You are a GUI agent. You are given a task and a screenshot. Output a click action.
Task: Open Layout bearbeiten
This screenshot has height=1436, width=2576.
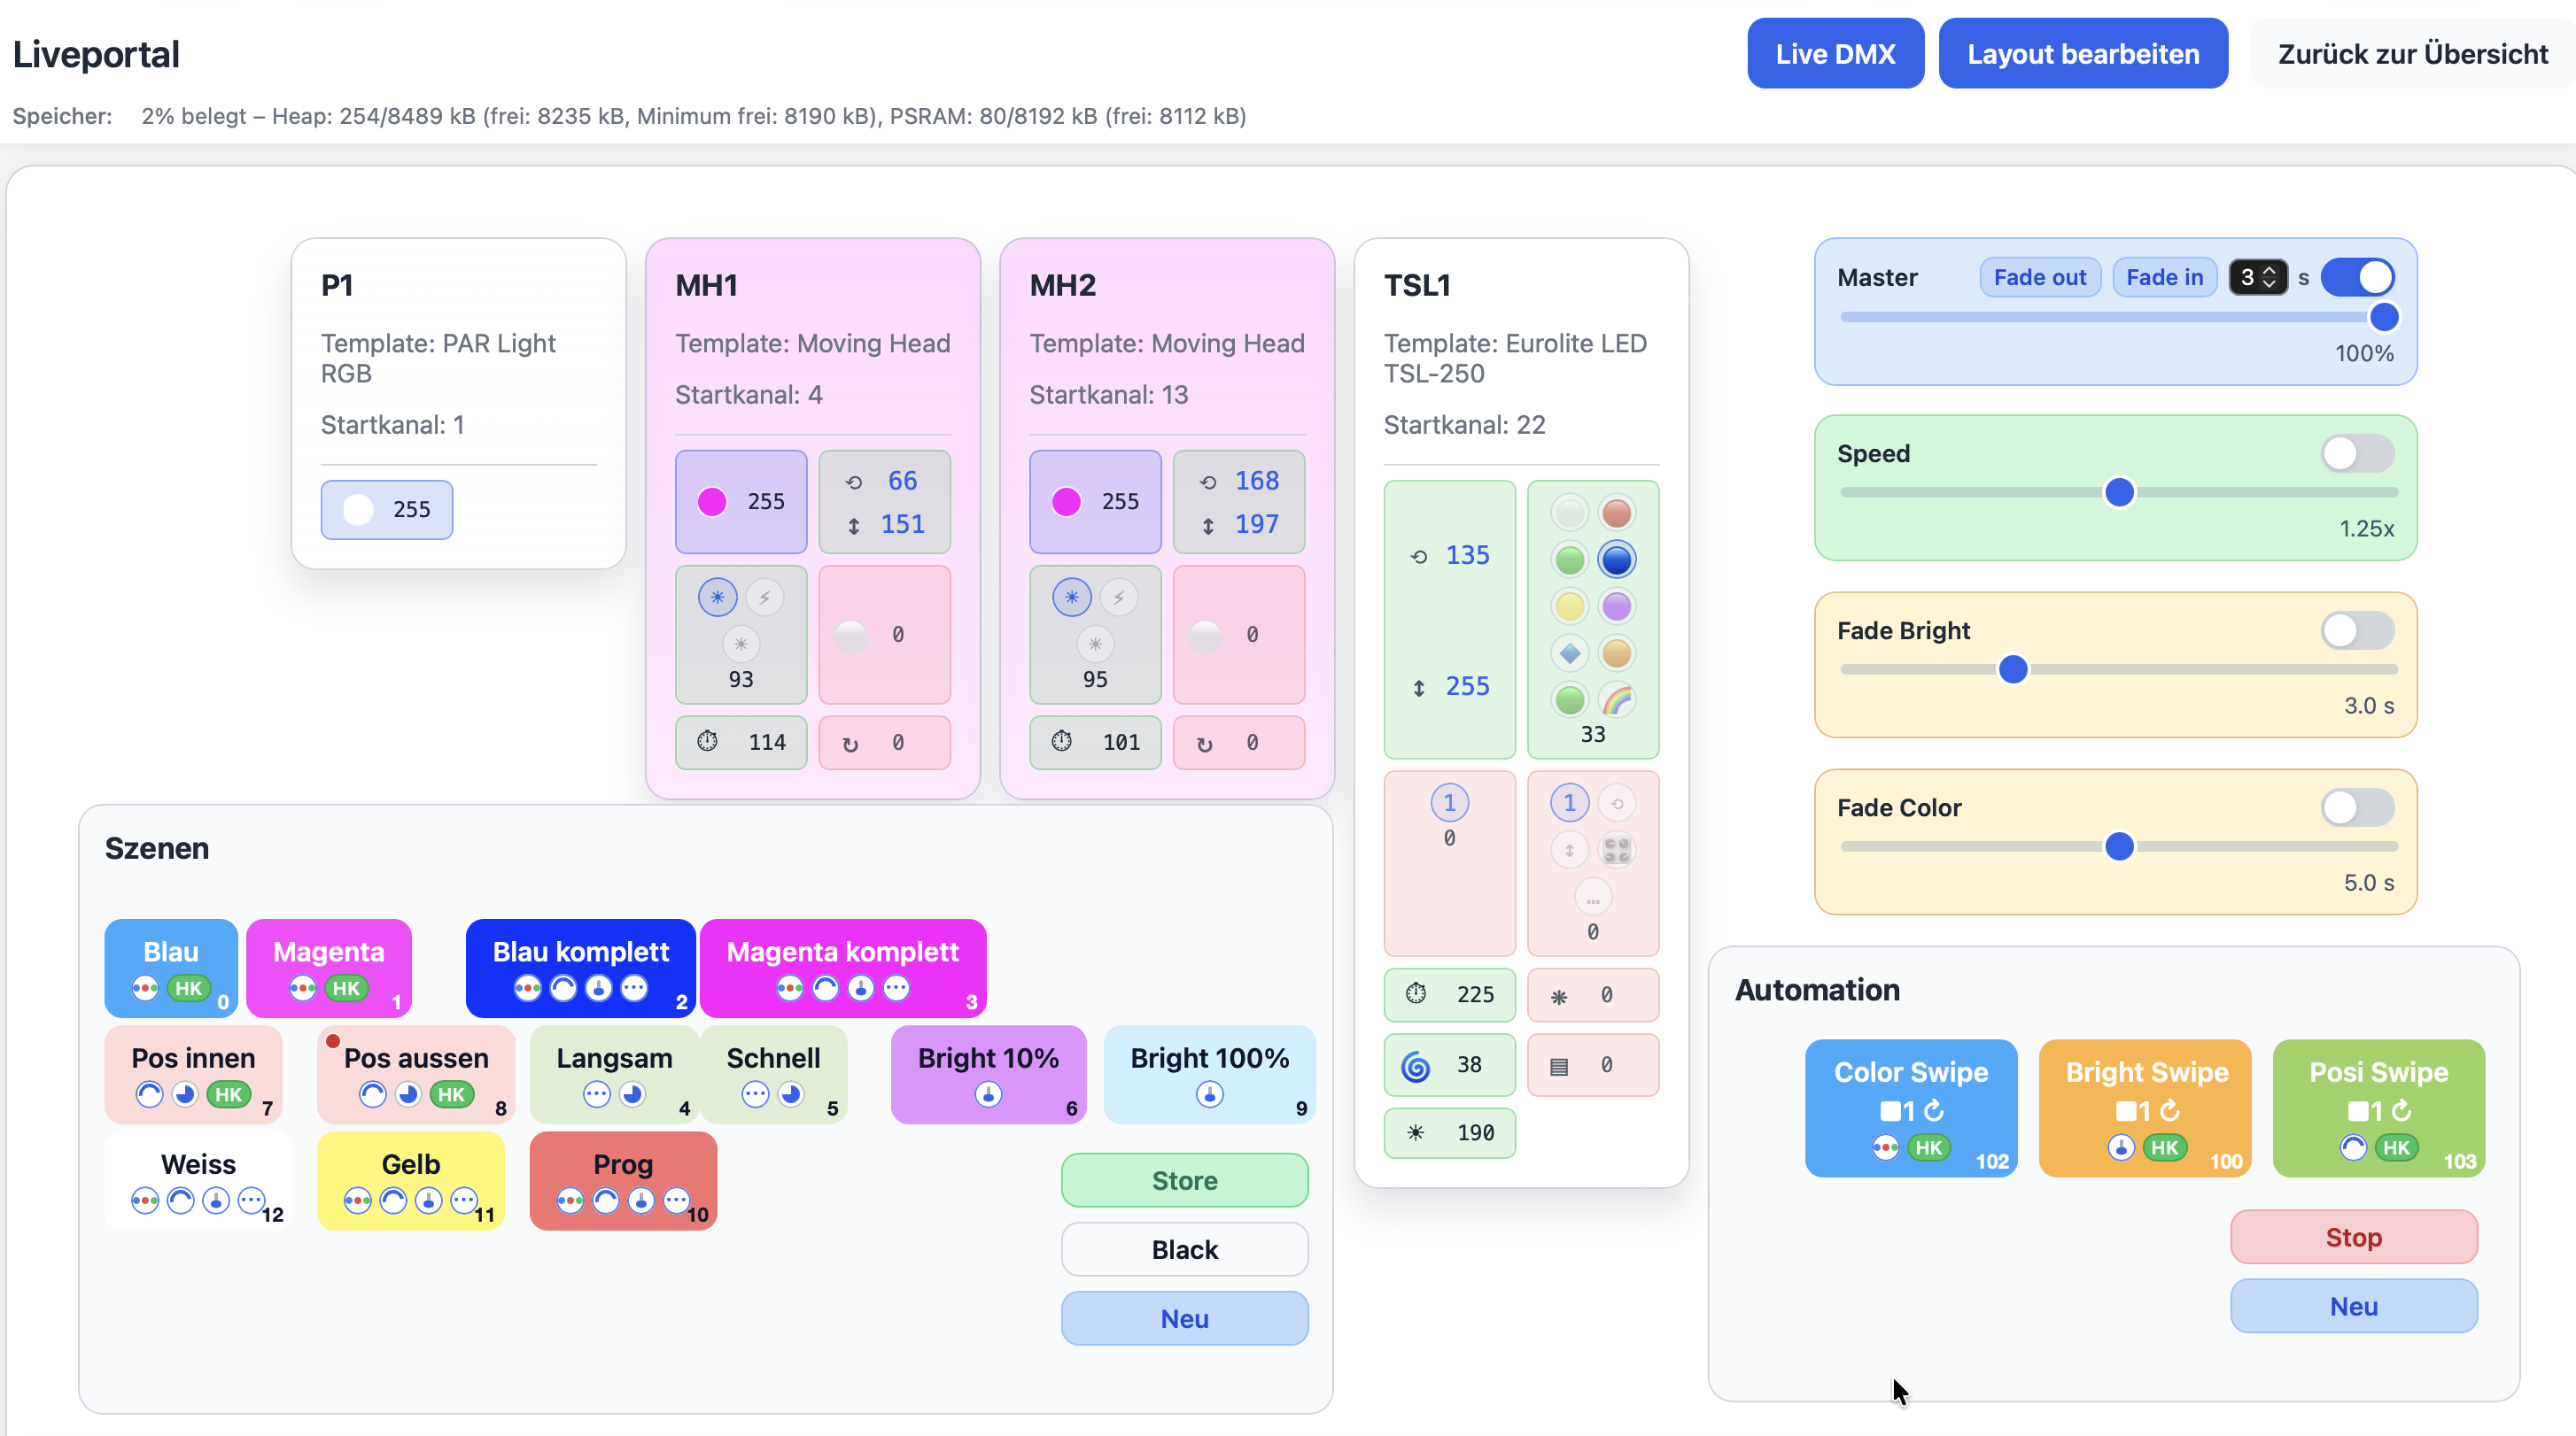[2083, 53]
